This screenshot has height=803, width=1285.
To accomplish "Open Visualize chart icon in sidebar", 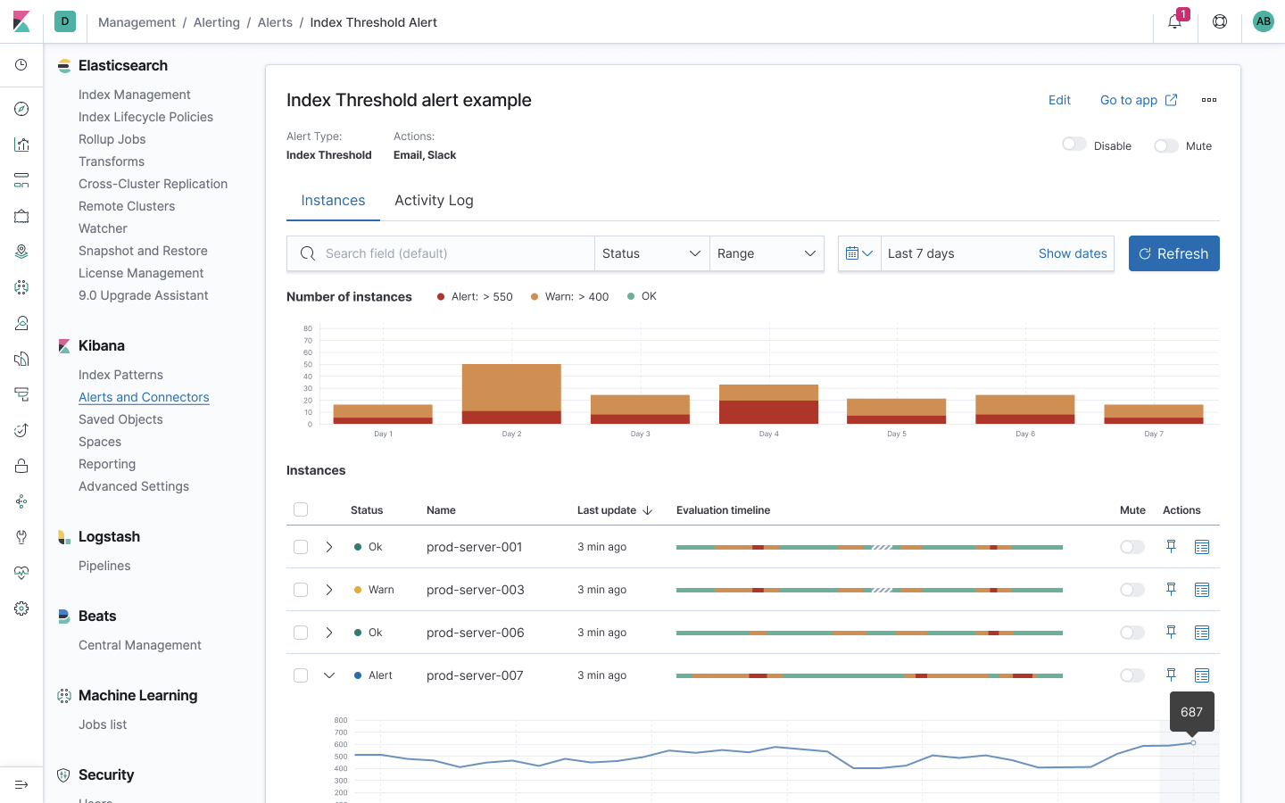I will (21, 145).
